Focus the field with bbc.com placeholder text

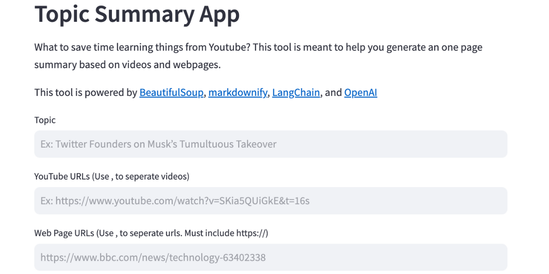coord(270,257)
